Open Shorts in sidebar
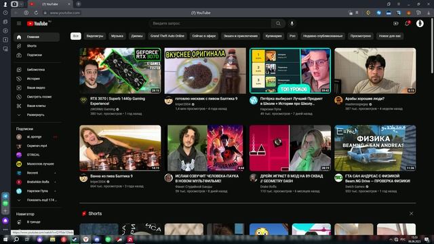 37,46
